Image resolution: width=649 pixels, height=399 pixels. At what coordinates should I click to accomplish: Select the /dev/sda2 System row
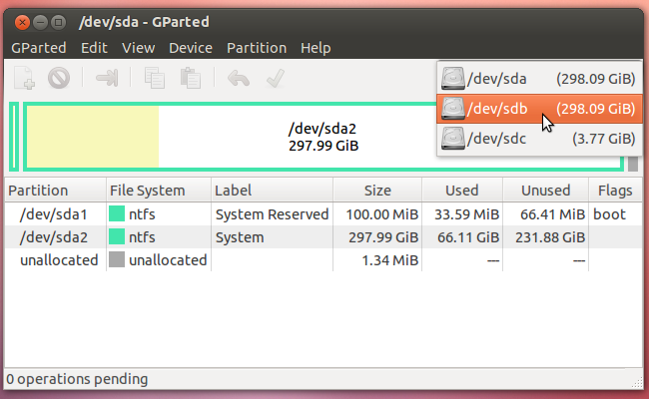(324, 237)
